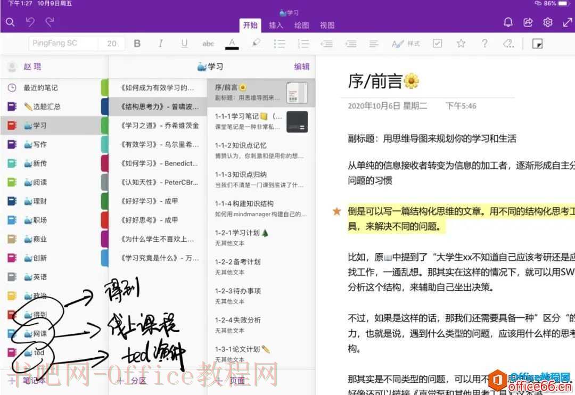Add a to-do checkbox tag
The image size is (575, 395).
pos(437,43)
